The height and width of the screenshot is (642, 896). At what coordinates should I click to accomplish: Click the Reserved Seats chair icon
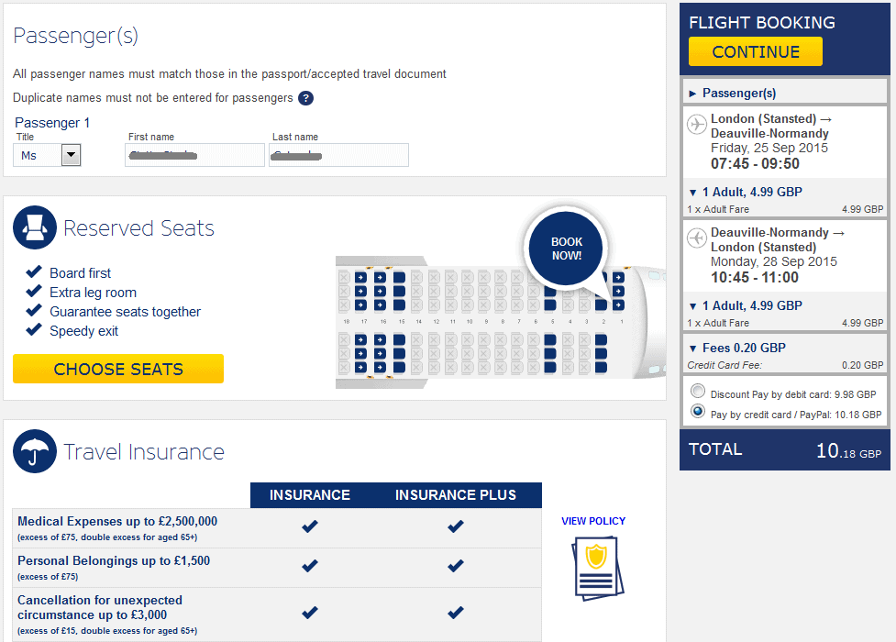(x=35, y=227)
